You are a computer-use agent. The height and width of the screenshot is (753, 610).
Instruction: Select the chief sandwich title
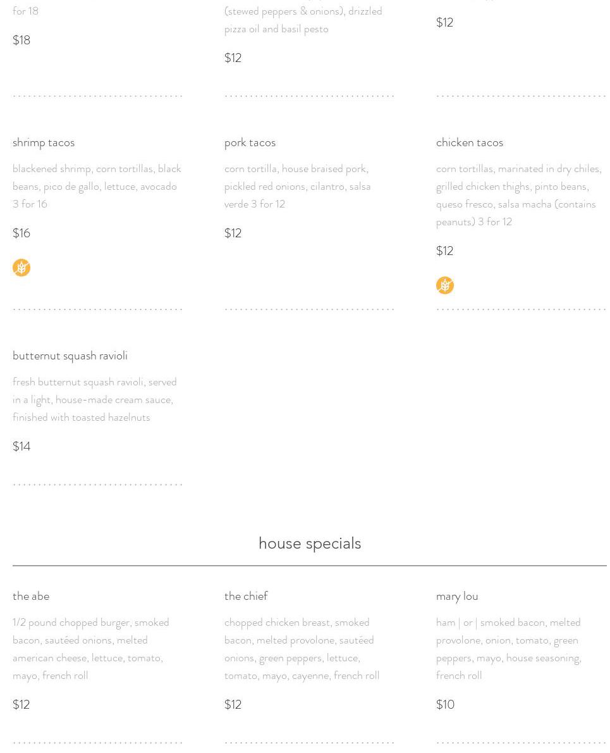point(246,596)
